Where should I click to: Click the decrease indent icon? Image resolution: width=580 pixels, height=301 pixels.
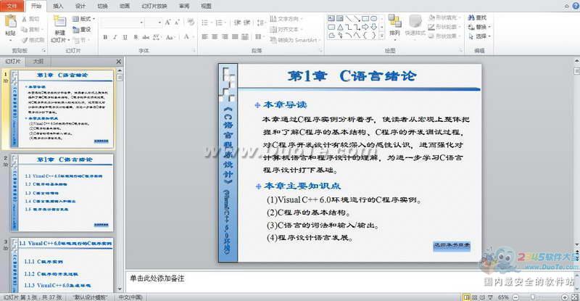click(238, 22)
